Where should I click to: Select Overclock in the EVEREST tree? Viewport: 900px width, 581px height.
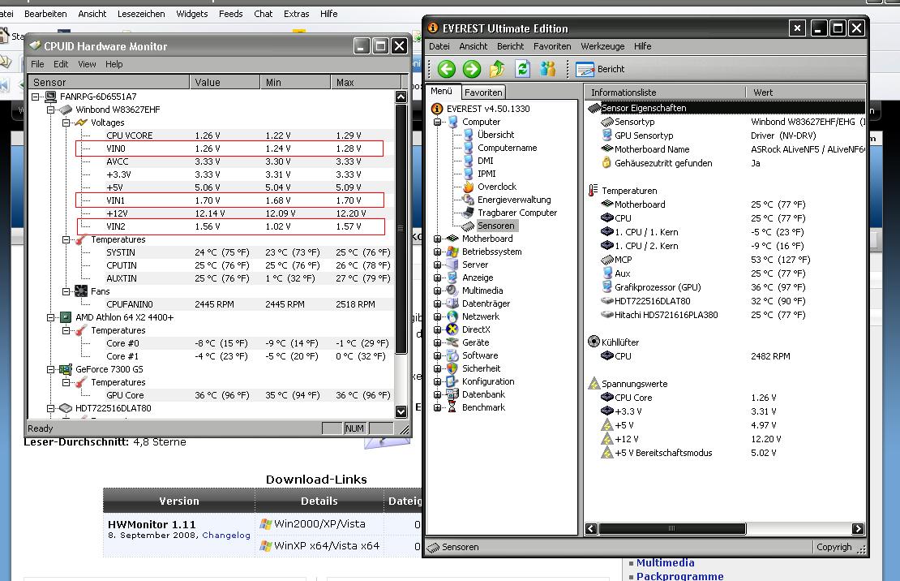[496, 187]
